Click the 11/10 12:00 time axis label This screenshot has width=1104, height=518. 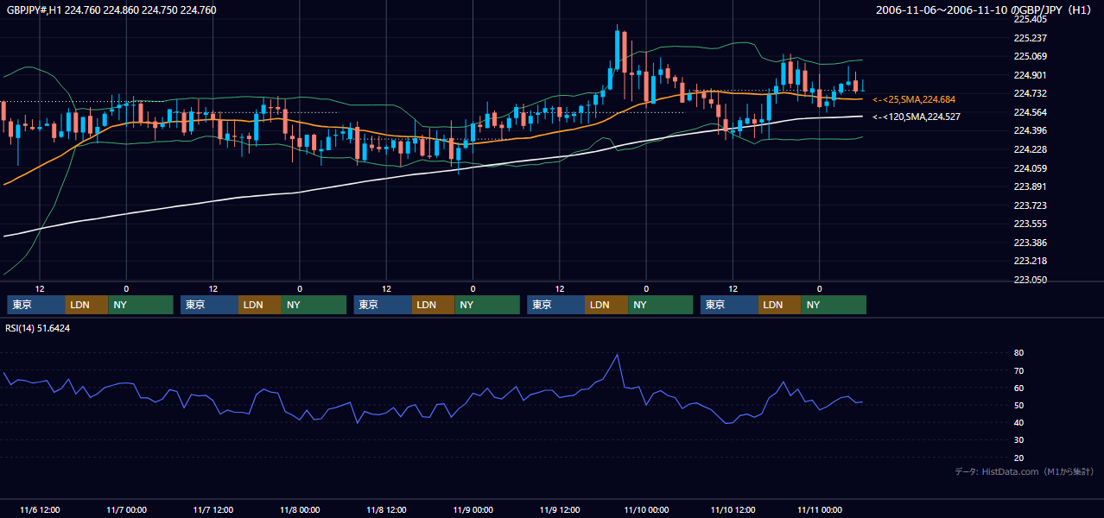733,510
